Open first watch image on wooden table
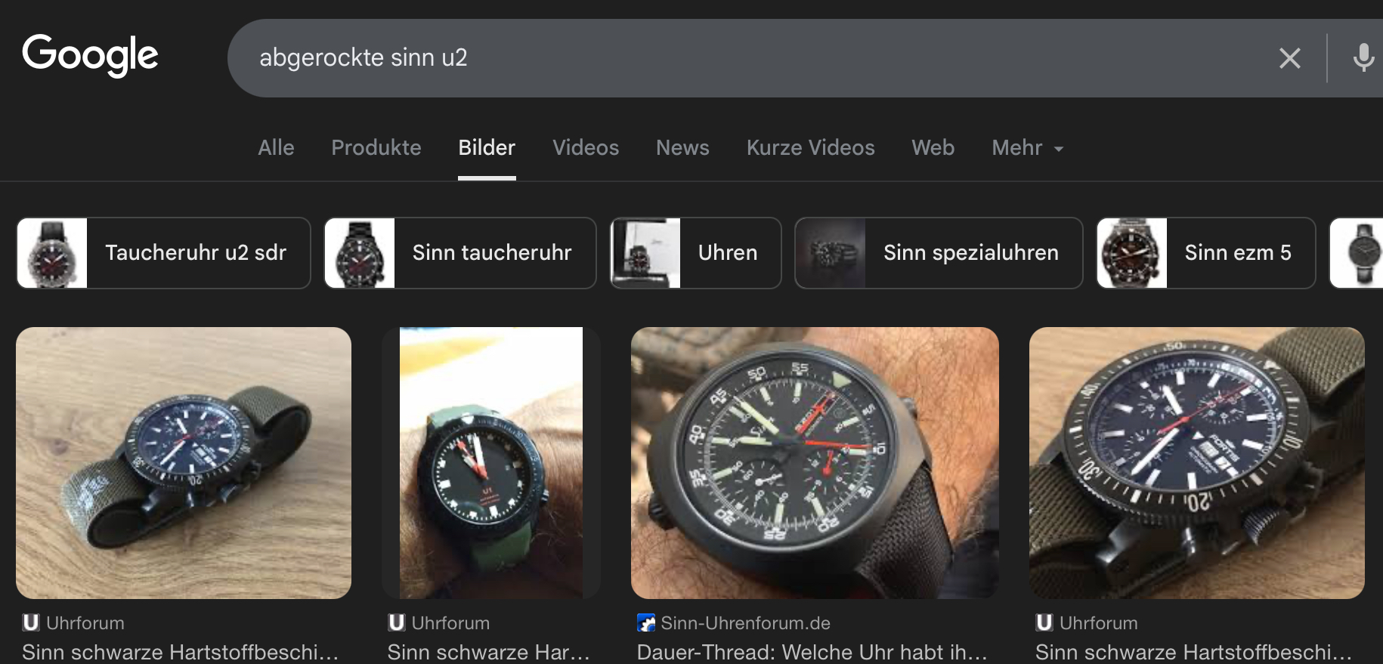The height and width of the screenshot is (664, 1383). click(x=184, y=463)
